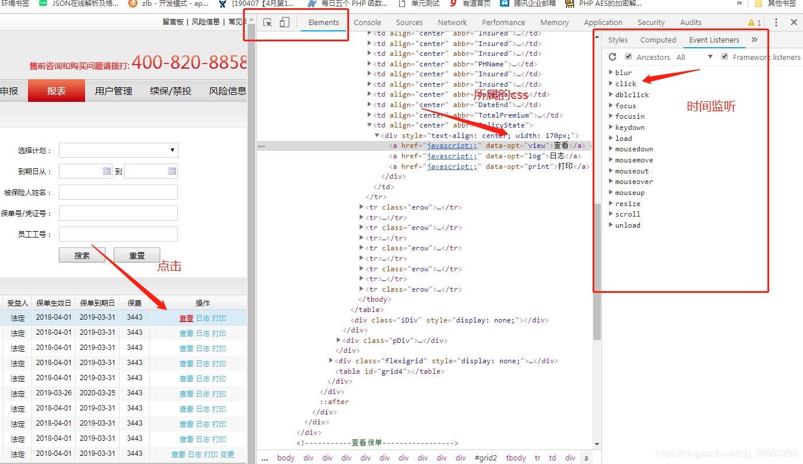
Task: Select #grid2 in the DOM breadcrumb
Action: tap(486, 458)
